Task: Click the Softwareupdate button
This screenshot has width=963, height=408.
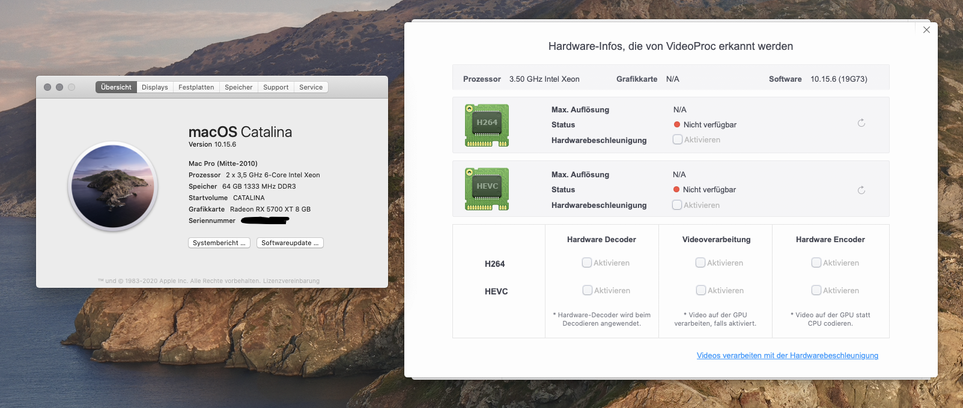Action: coord(290,243)
